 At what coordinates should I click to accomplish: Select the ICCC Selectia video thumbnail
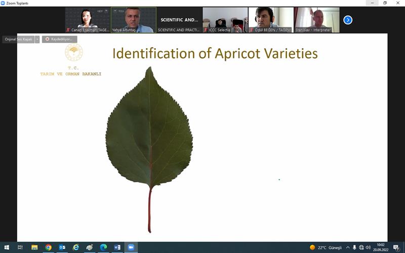[x=225, y=20]
